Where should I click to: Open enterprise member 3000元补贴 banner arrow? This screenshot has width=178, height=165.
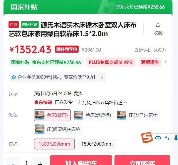point(102,77)
